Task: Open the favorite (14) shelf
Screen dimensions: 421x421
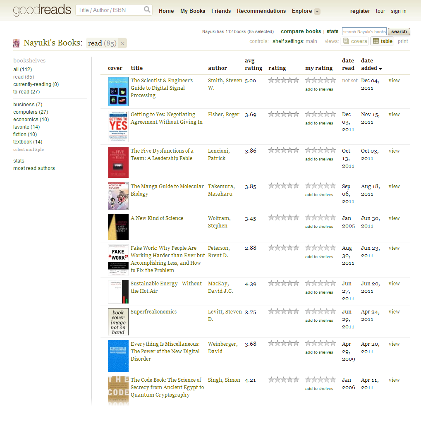Action: click(26, 127)
